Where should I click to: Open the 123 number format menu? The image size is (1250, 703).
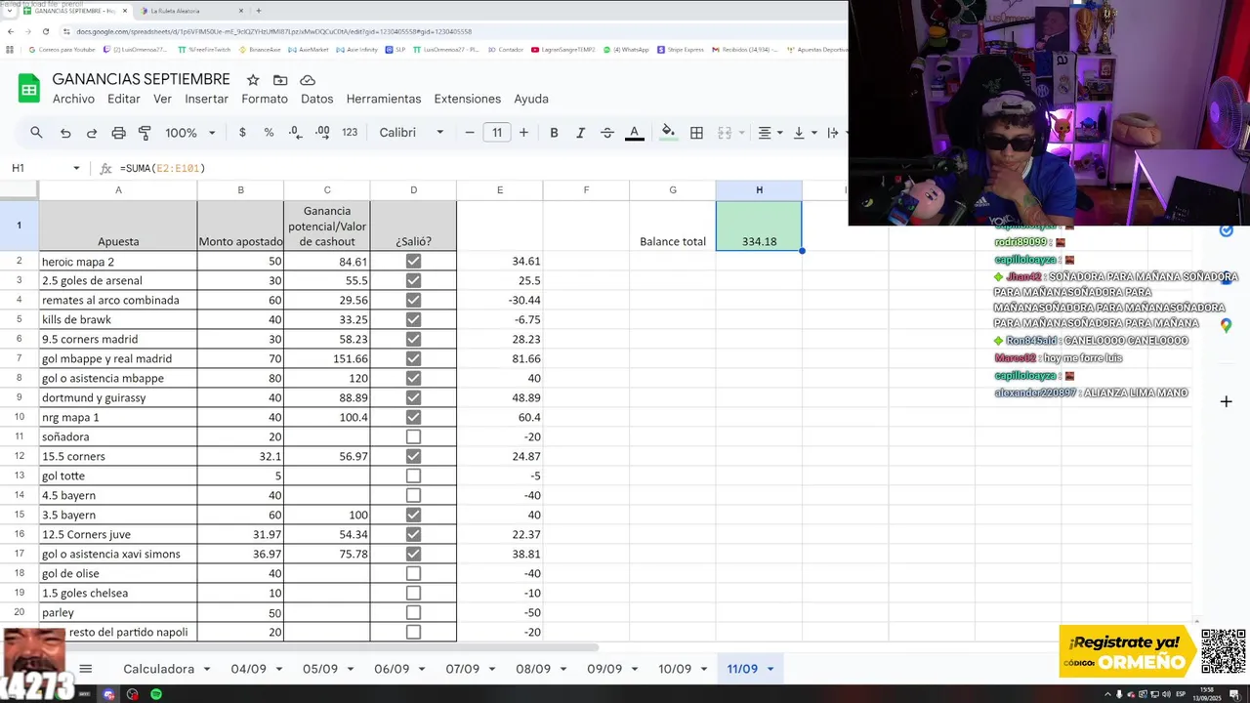pos(350,133)
